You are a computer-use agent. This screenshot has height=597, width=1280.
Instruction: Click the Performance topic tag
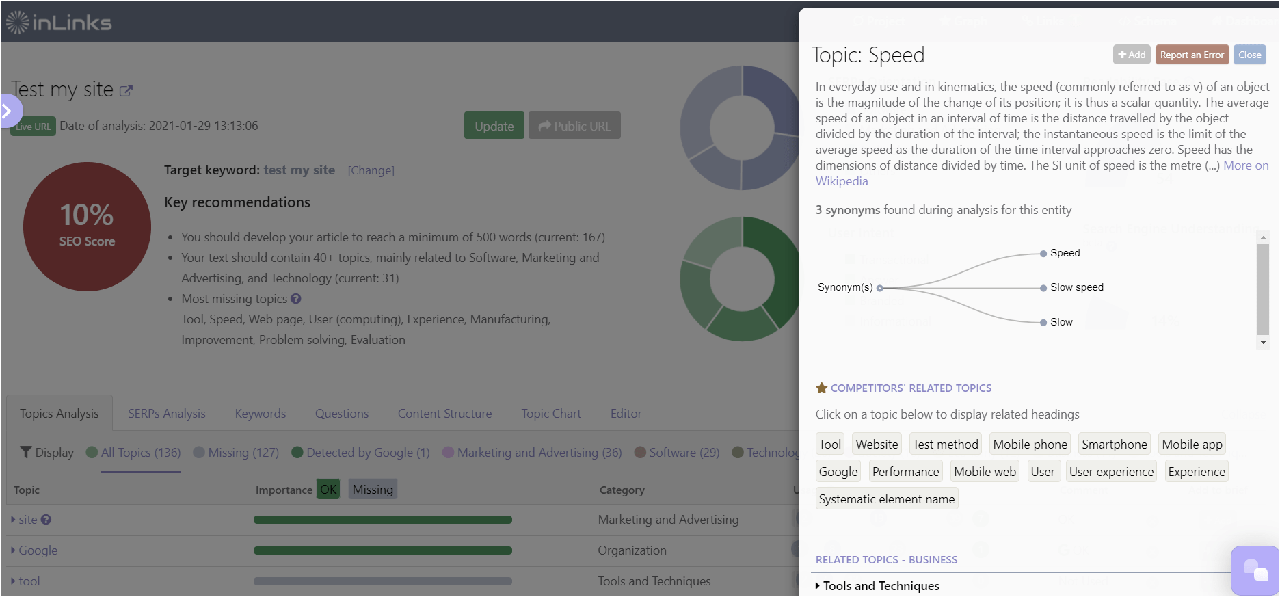click(x=906, y=472)
